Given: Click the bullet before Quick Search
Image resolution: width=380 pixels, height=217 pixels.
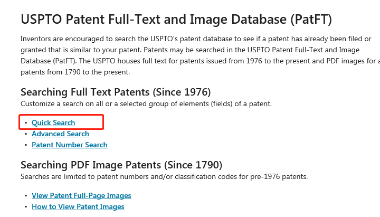Looking at the screenshot, I should click(x=25, y=123).
